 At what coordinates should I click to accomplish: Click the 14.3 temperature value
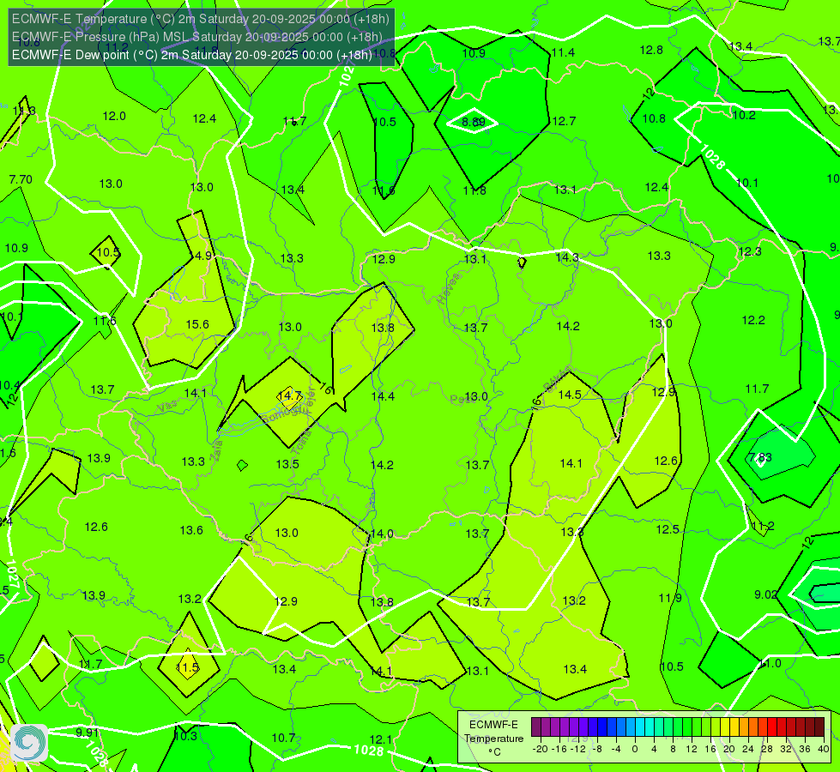[x=567, y=257]
